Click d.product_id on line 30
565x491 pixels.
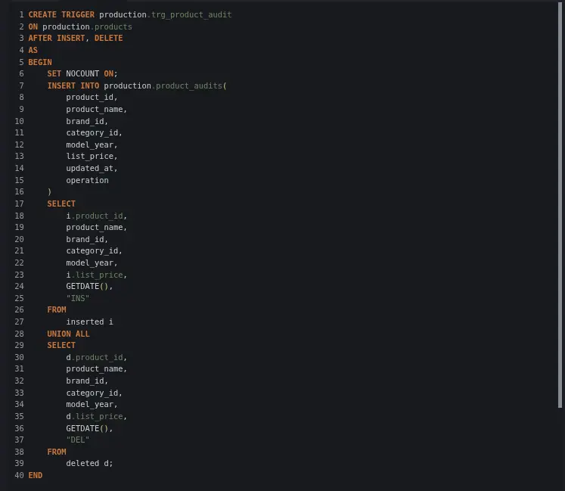coord(96,357)
